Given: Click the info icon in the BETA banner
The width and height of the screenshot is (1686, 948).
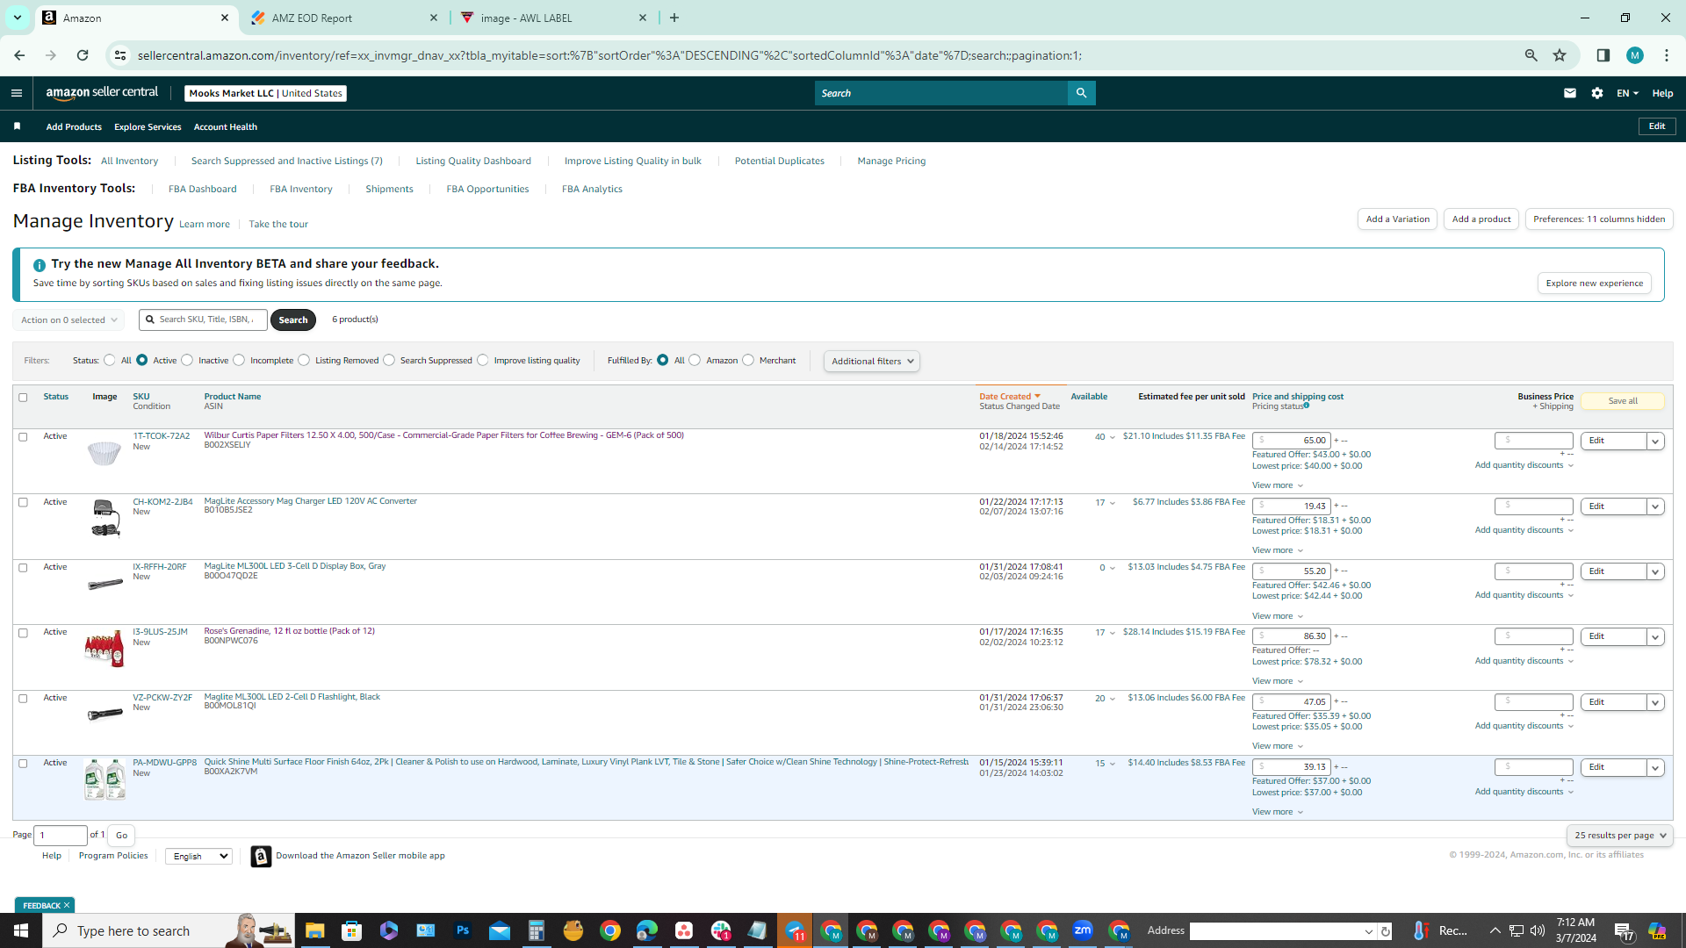Looking at the screenshot, I should [39, 265].
